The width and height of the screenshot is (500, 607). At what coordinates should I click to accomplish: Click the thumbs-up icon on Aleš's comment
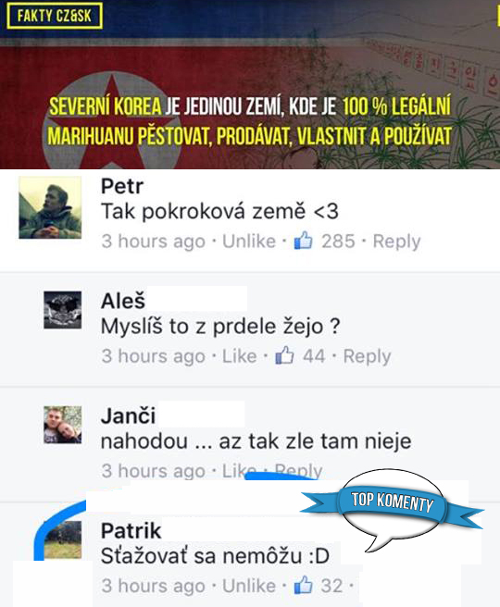pyautogui.click(x=284, y=355)
